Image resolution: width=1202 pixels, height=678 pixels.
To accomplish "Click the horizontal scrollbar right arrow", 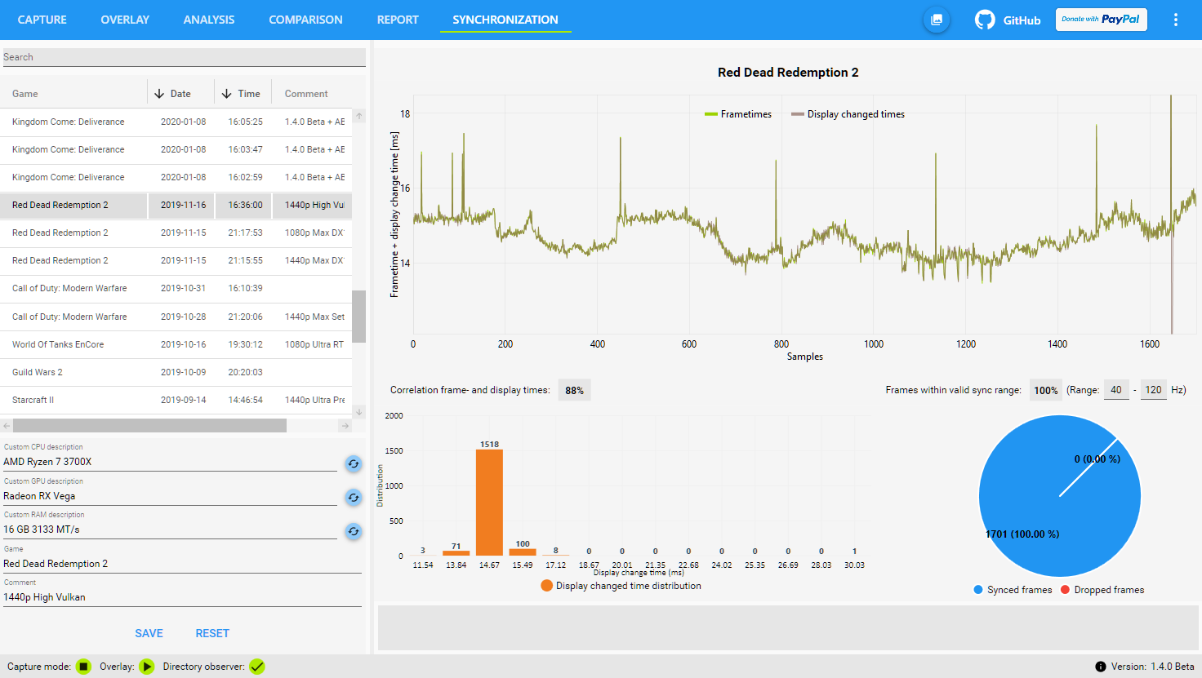I will [345, 426].
